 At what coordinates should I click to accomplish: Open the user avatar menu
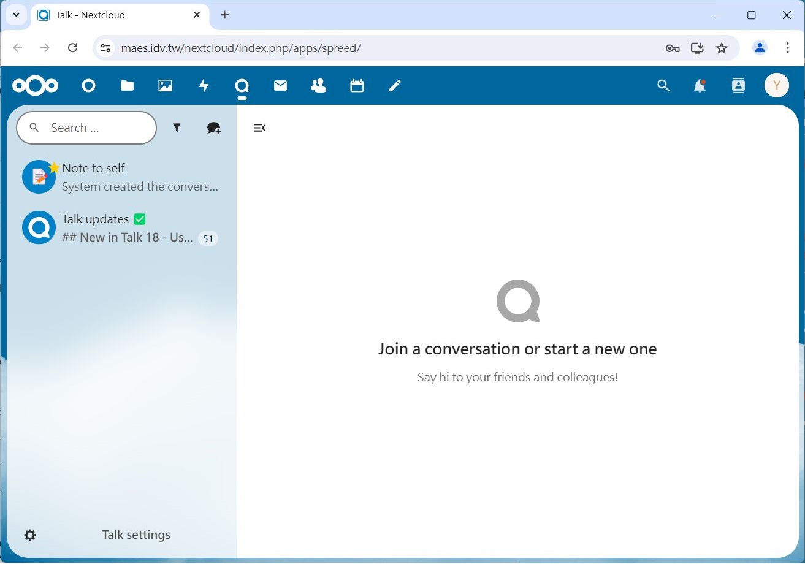pyautogui.click(x=776, y=86)
